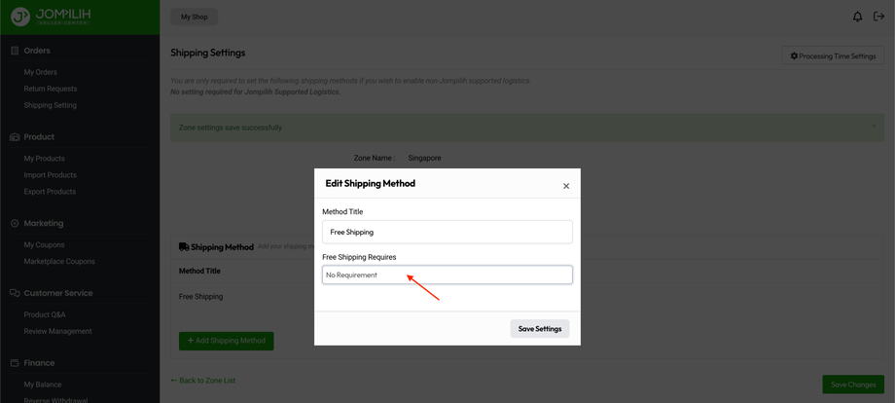
Task: Click the notification bell icon
Action: [x=857, y=17]
